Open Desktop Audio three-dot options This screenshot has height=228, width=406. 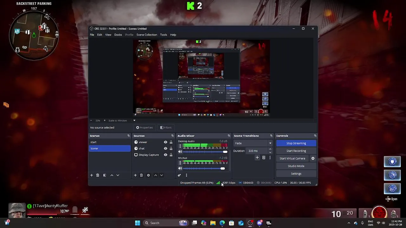(180, 146)
